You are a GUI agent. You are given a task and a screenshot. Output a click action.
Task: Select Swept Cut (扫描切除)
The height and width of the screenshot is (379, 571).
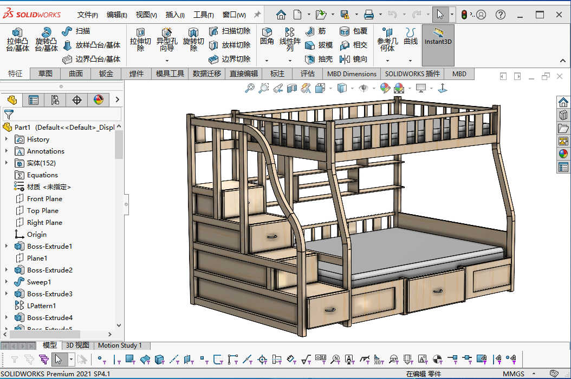coord(230,31)
